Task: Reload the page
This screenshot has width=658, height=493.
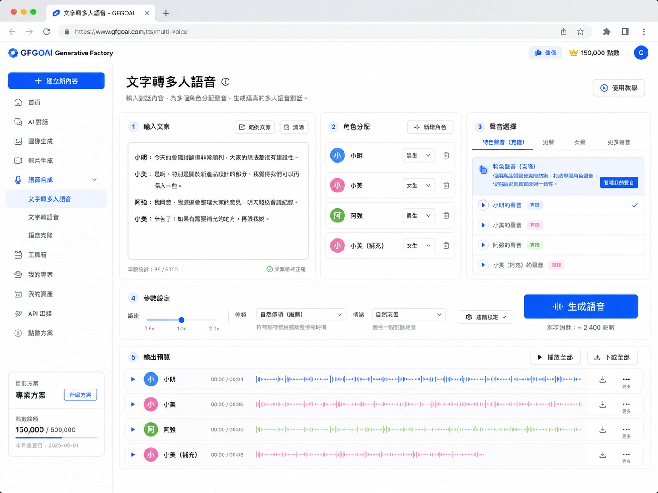Action: tap(46, 31)
